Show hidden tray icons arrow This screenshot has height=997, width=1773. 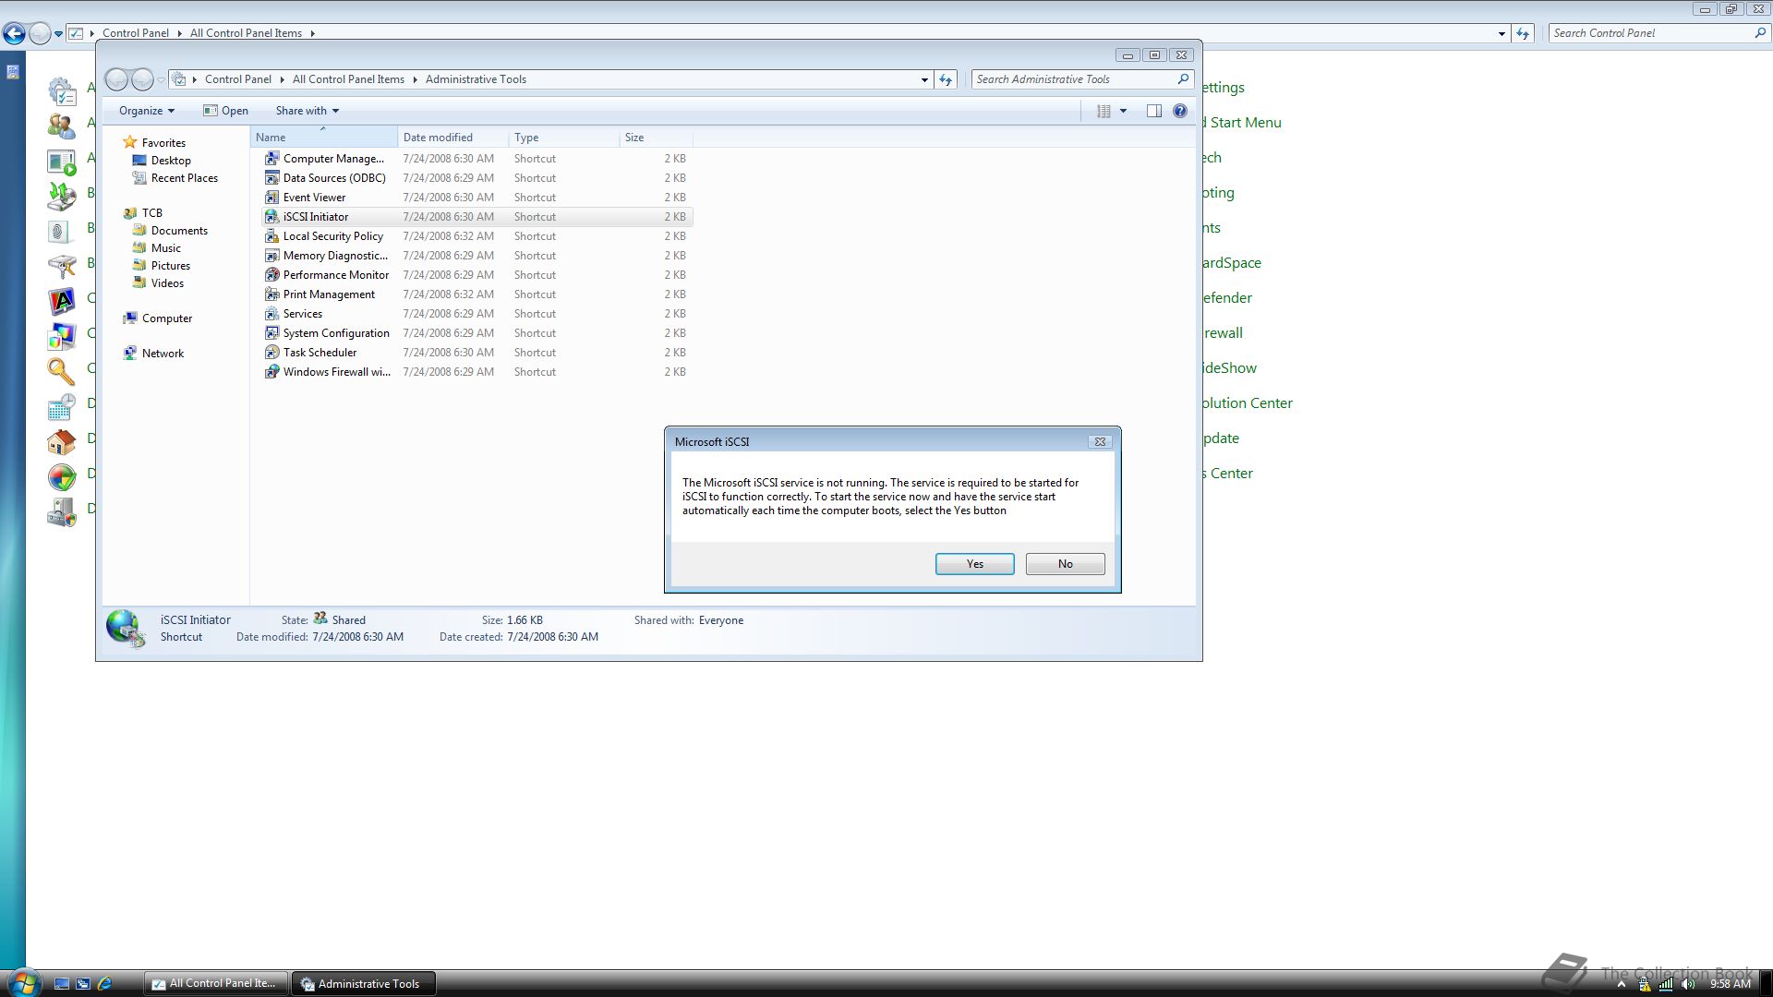(x=1622, y=984)
